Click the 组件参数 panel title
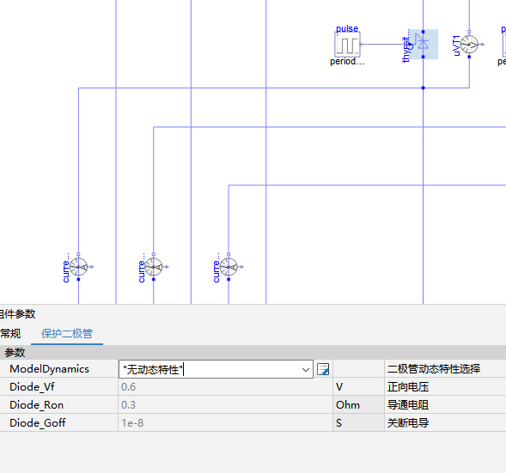This screenshot has height=473, width=506. [18, 313]
